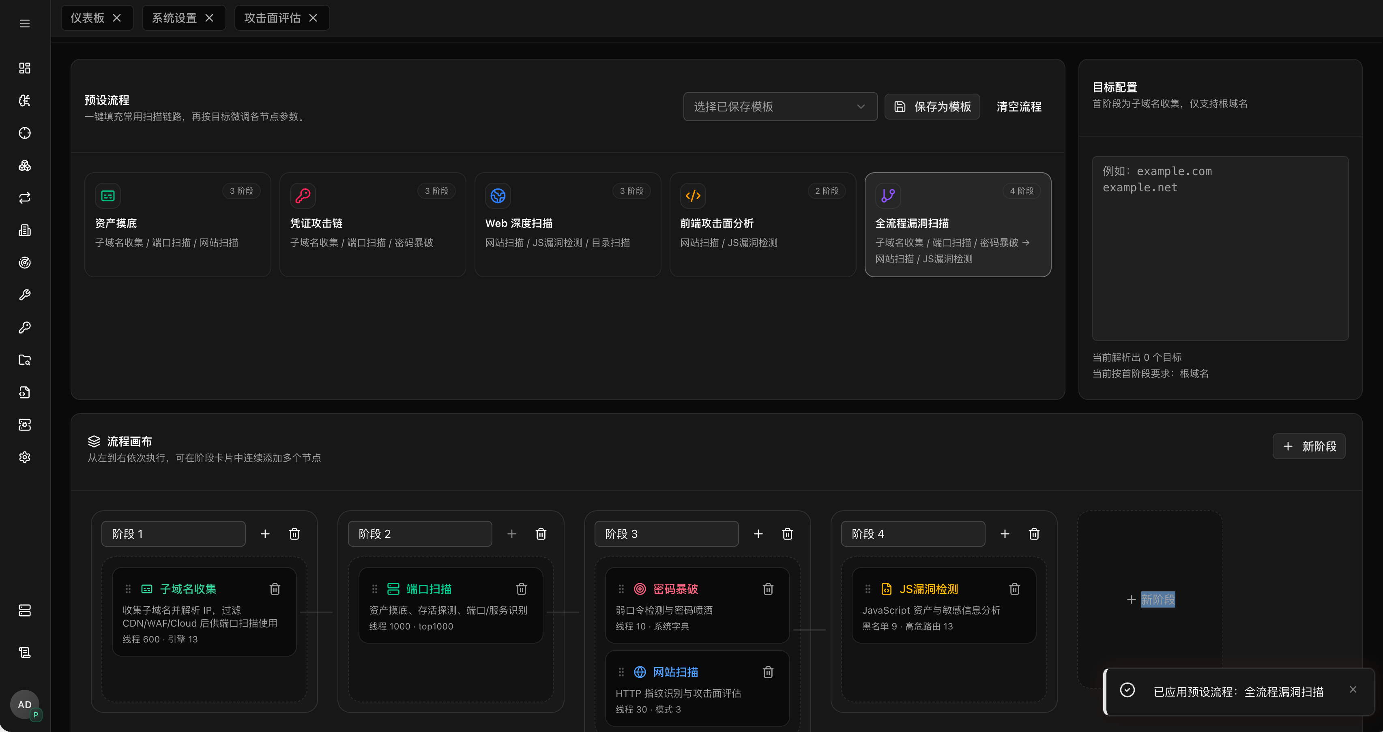Open the dashboard grid icon in sidebar
The height and width of the screenshot is (732, 1383).
click(25, 68)
